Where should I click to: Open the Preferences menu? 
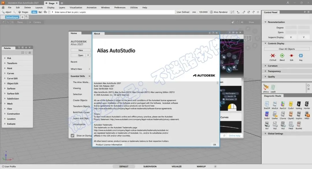click(x=120, y=7)
